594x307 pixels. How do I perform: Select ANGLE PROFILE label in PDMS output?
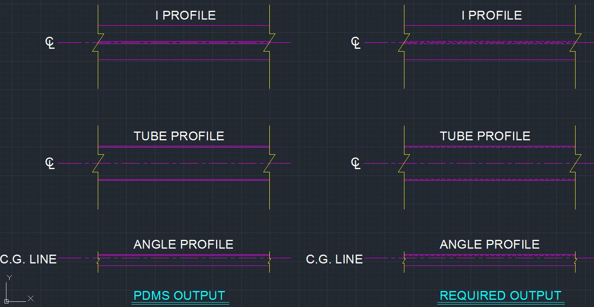pyautogui.click(x=183, y=245)
